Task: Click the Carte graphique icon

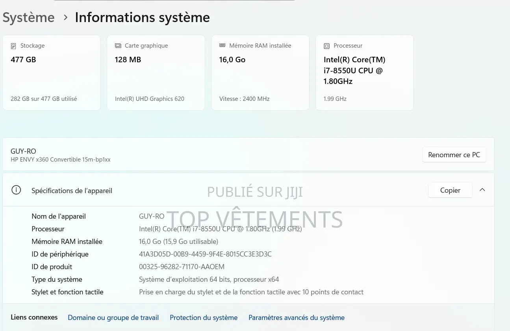Action: 118,46
